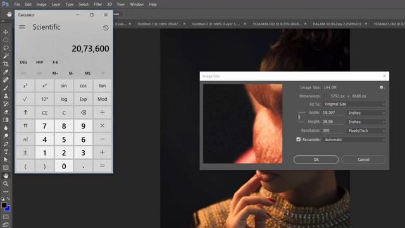Viewport: 405px width, 228px height.
Task: Toggle the constrain proportions link icon
Action: pyautogui.click(x=299, y=117)
